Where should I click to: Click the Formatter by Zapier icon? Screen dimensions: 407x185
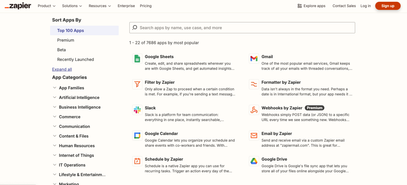tap(254, 84)
